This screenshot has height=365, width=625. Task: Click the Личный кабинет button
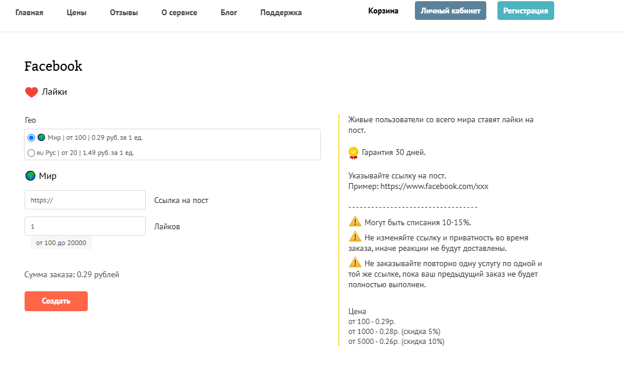point(451,11)
